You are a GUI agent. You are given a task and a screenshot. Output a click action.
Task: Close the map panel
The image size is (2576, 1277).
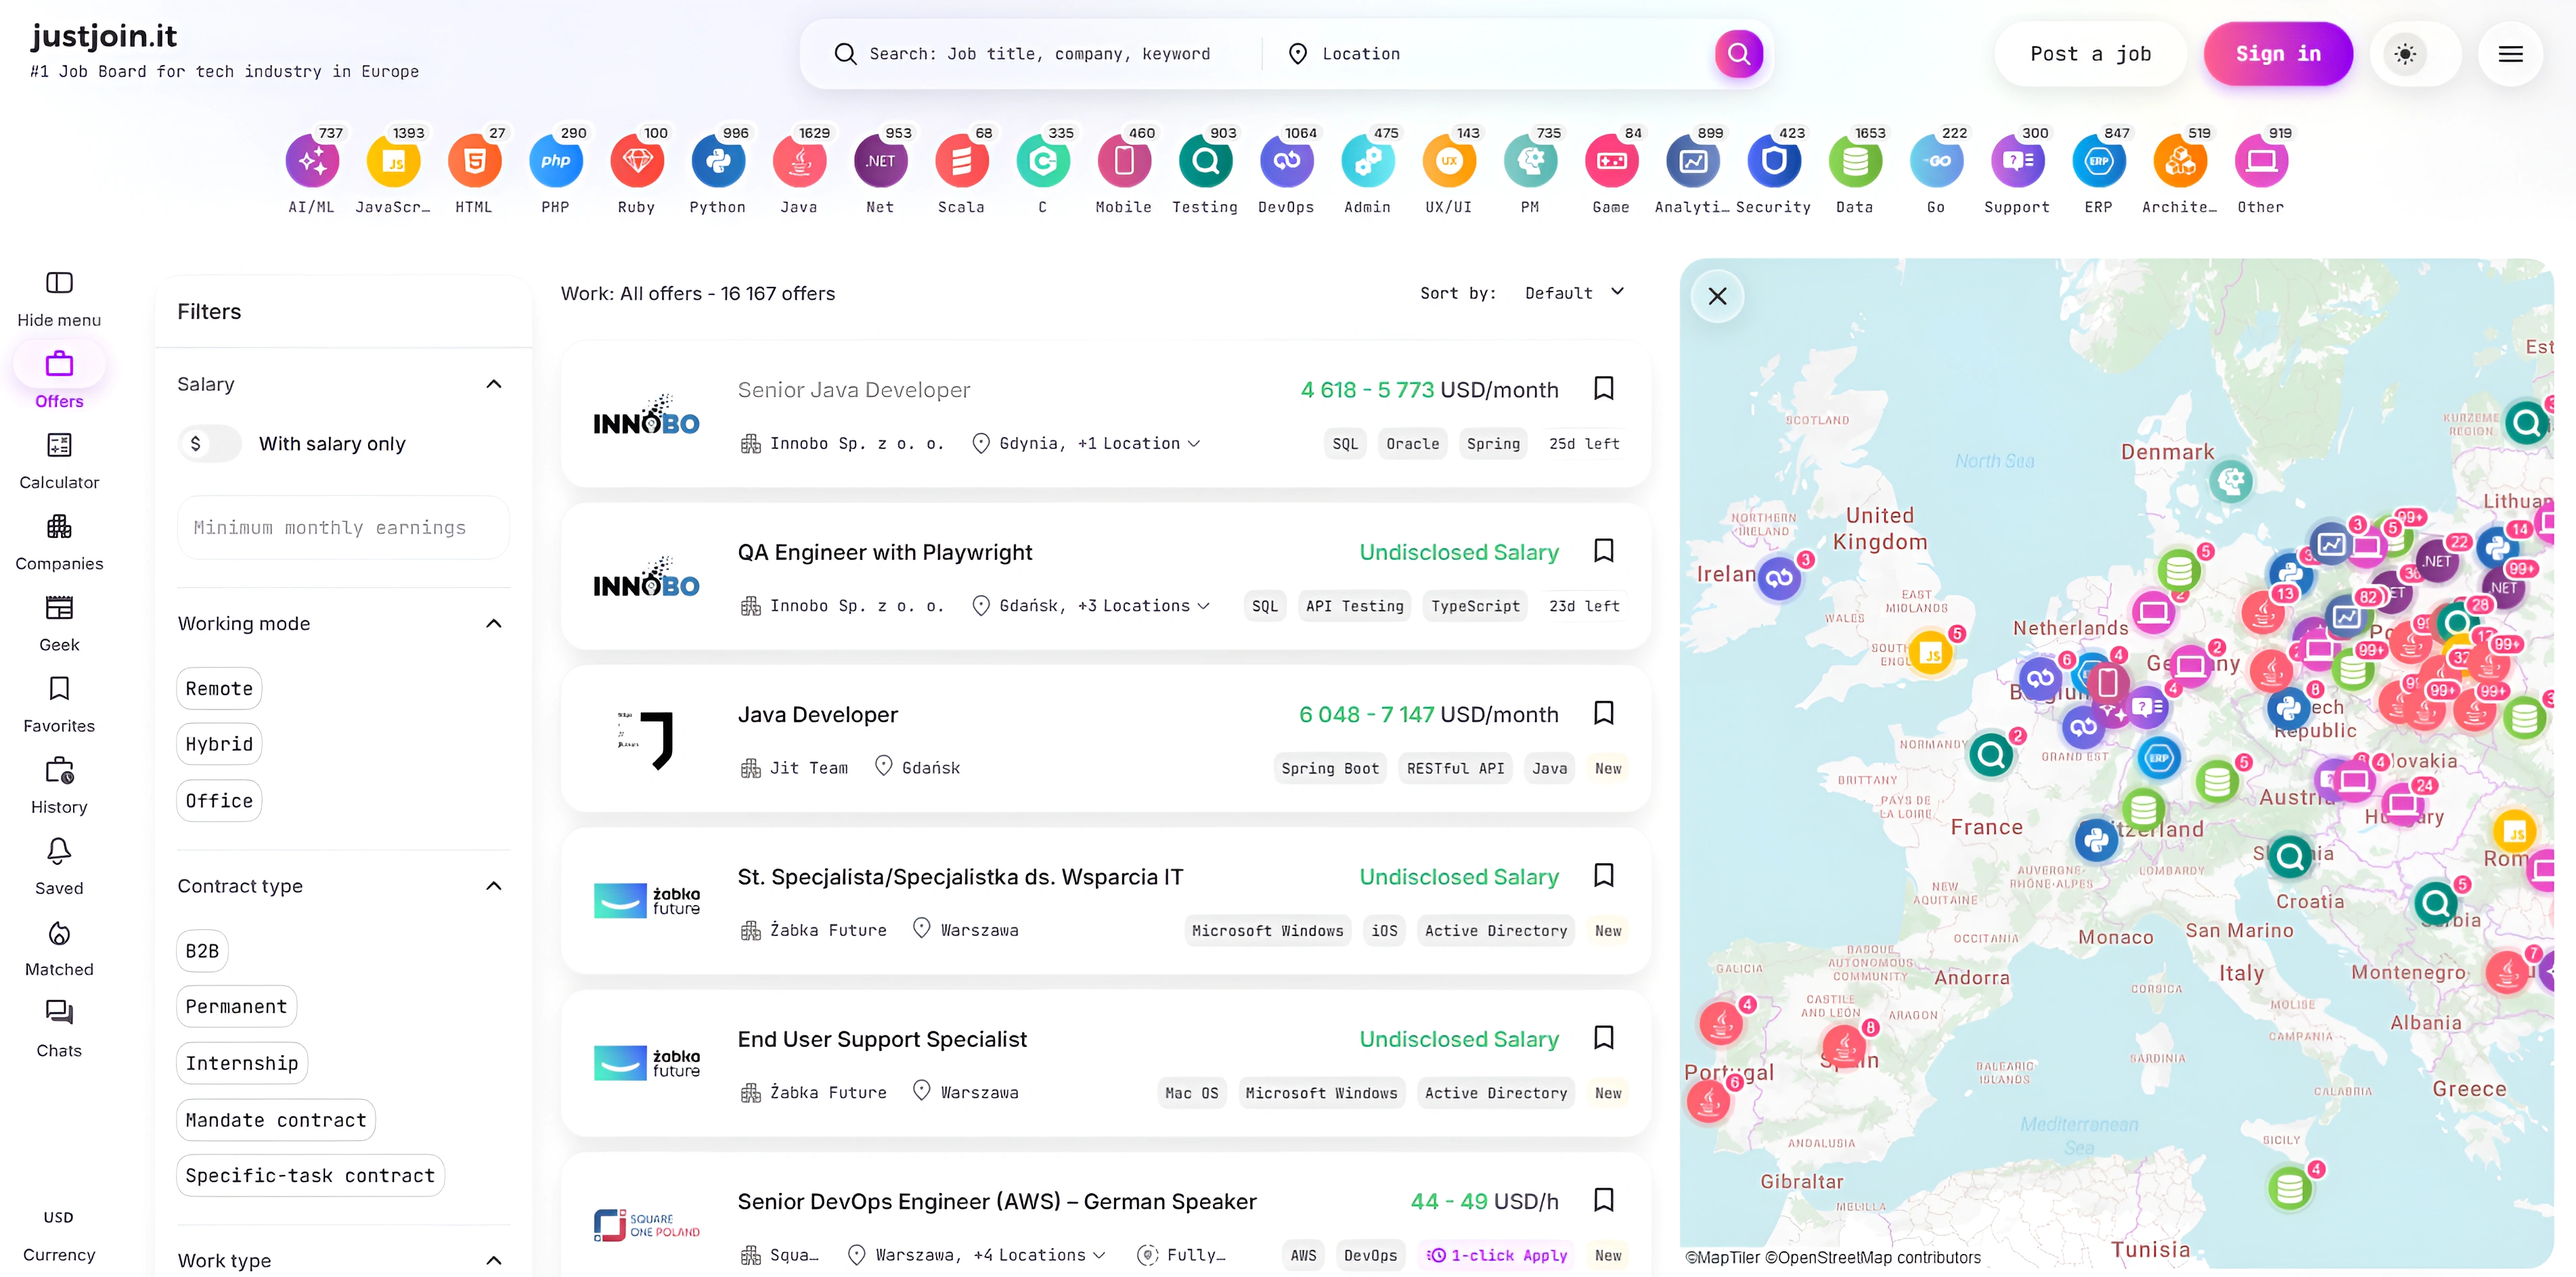point(1717,297)
